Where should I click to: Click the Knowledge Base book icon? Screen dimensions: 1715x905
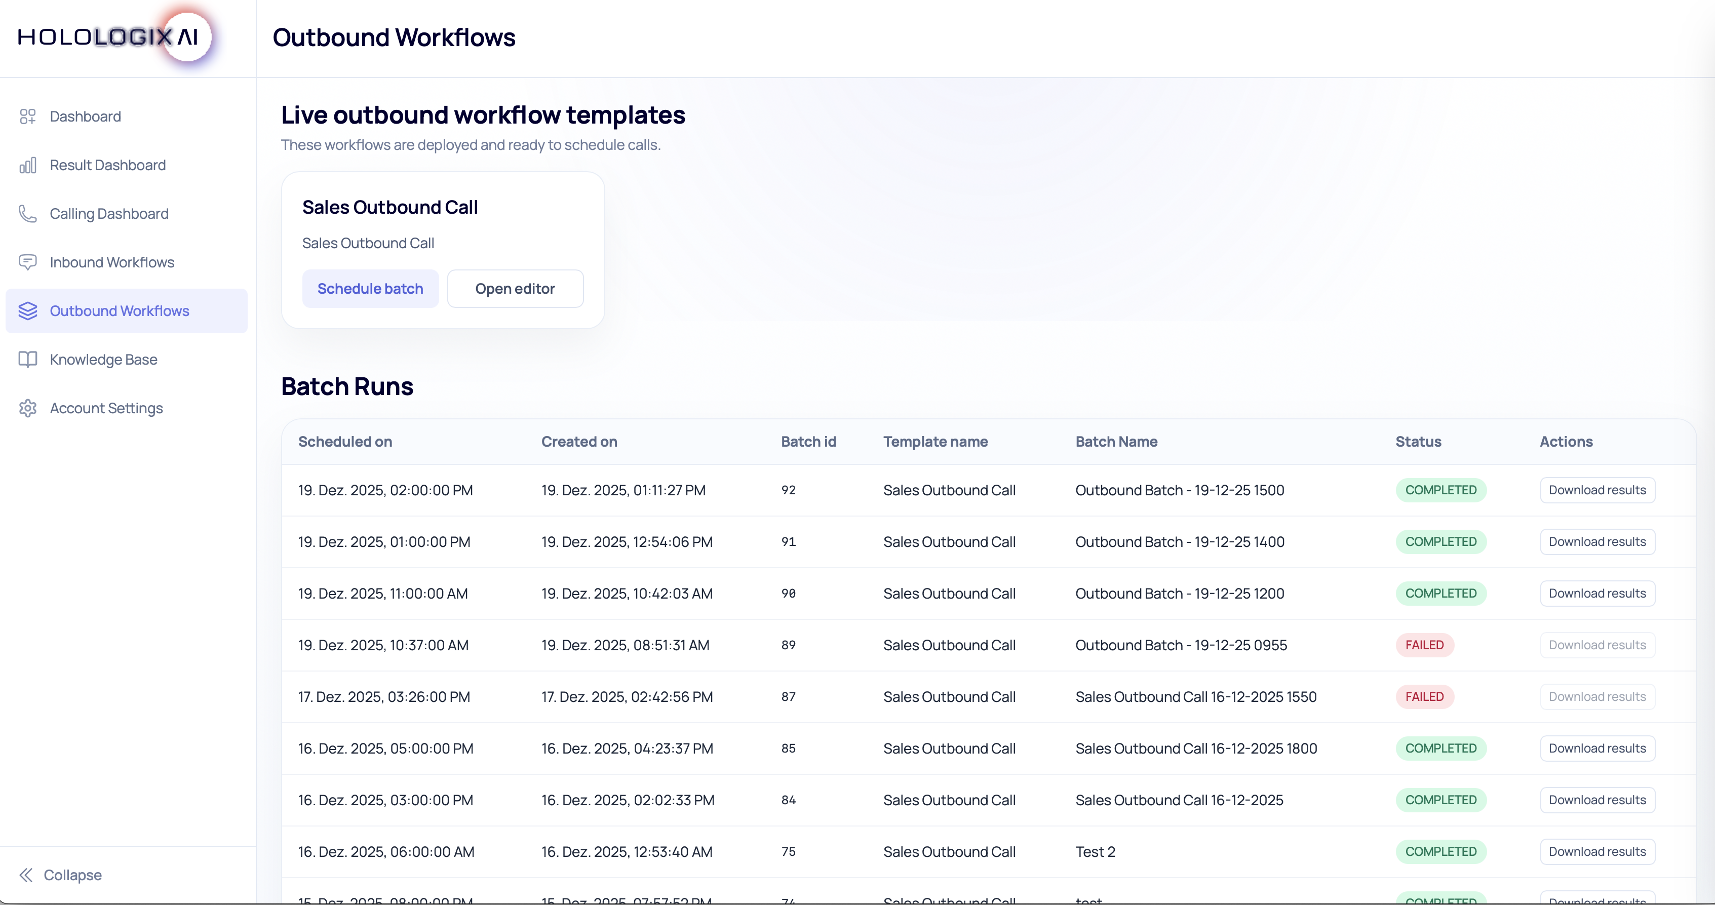27,360
